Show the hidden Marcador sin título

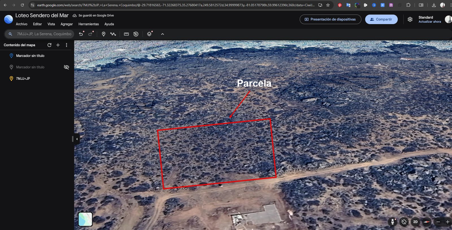click(x=66, y=67)
